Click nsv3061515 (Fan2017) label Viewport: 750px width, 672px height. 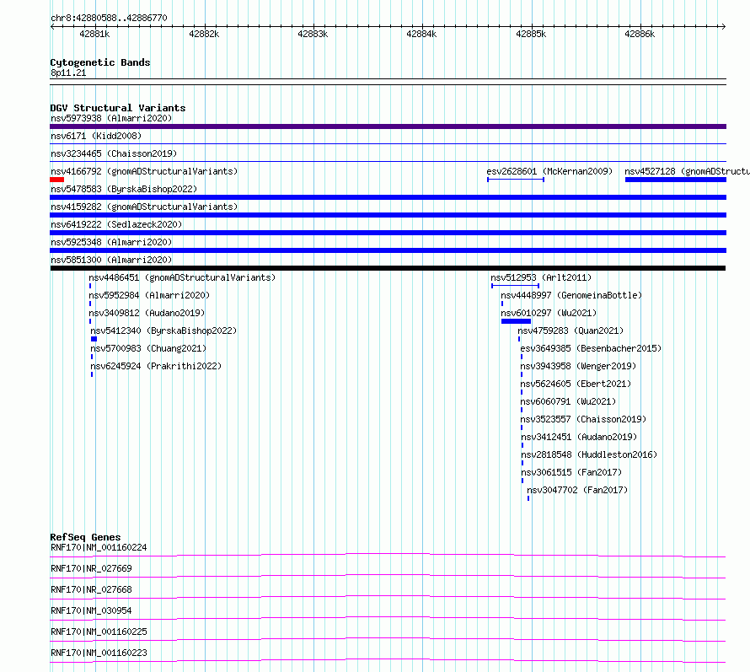tap(571, 472)
